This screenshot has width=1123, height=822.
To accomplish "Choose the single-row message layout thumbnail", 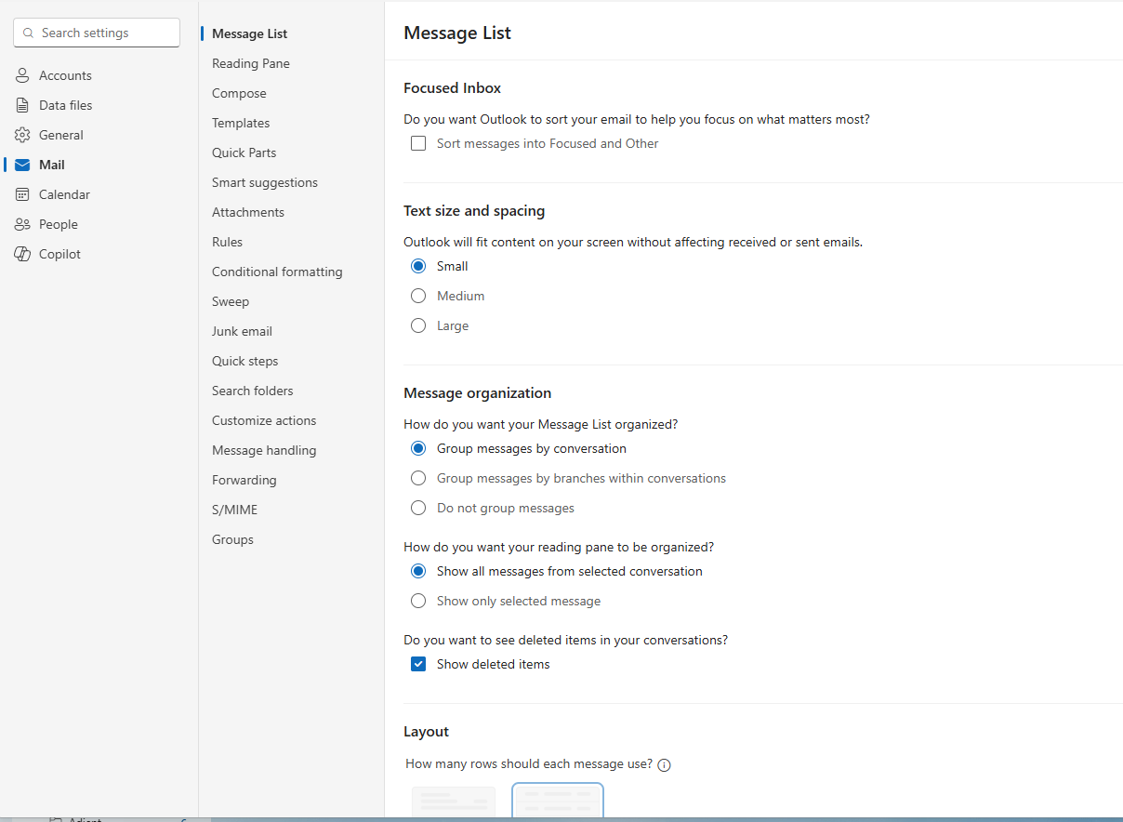I will (454, 802).
